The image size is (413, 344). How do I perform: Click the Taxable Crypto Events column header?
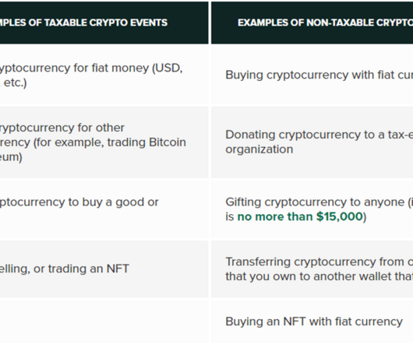coord(104,23)
